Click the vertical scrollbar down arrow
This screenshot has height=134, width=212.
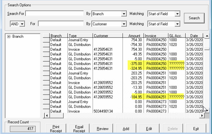[207, 111]
